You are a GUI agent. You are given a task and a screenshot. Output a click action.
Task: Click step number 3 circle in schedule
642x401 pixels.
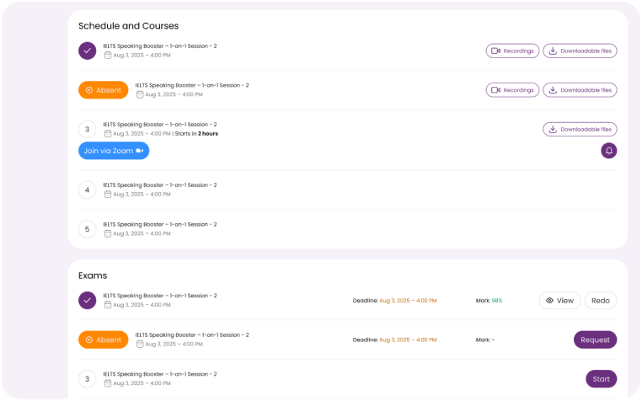[87, 129]
